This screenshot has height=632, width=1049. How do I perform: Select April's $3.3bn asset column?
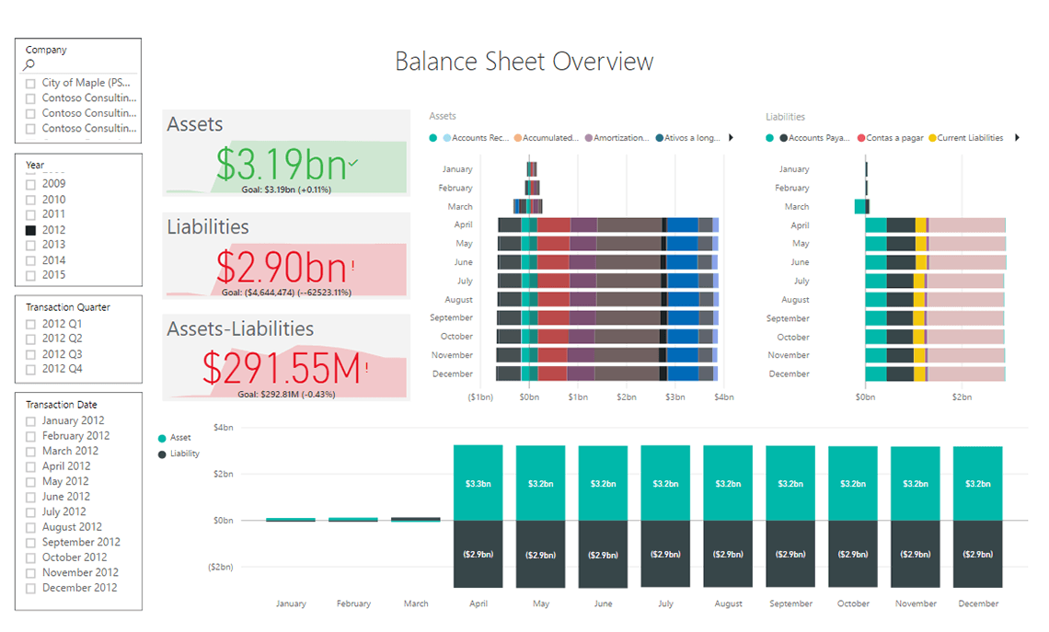click(478, 483)
